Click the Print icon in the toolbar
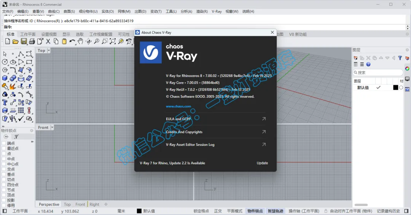The image size is (411, 215). [32, 41]
